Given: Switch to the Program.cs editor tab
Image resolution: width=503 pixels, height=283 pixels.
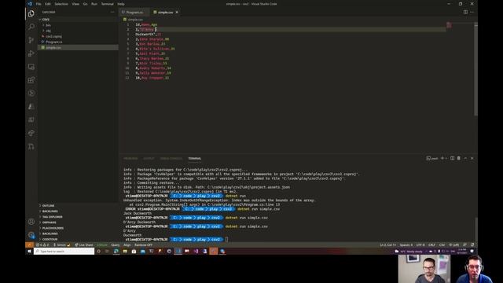Looking at the screenshot, I should coord(134,13).
